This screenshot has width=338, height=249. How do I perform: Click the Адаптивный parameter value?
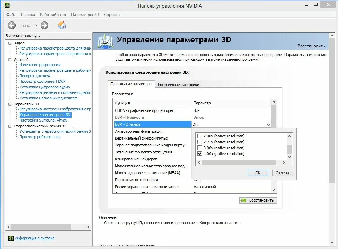tap(205, 187)
